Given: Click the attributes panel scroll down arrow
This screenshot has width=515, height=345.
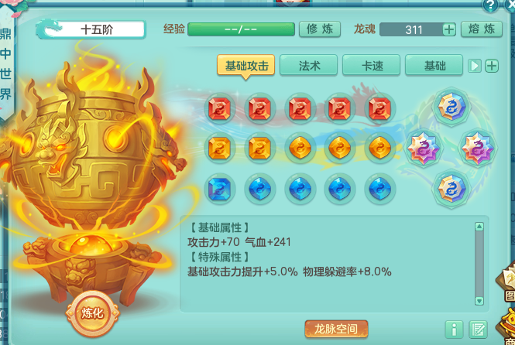Looking at the screenshot, I should pyautogui.click(x=479, y=301).
